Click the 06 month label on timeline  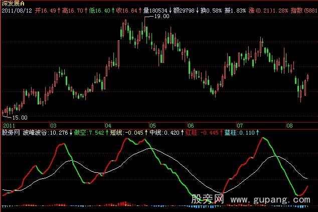pyautogui.click(x=191, y=125)
